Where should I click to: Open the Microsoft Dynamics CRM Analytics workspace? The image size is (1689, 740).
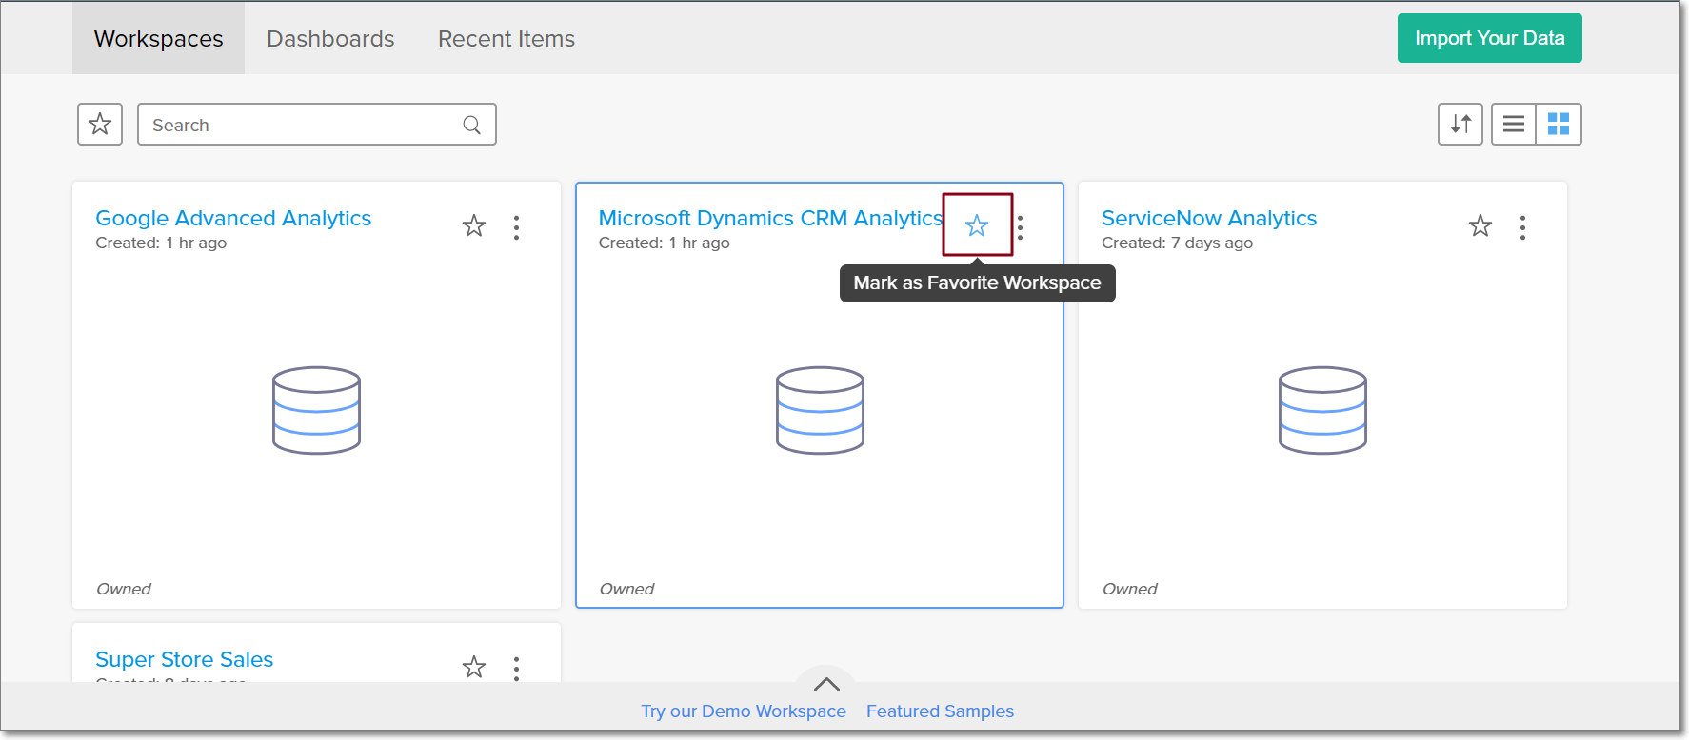tap(771, 218)
